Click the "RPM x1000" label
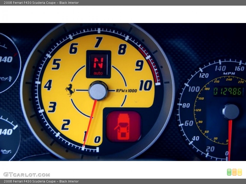The image size is (246, 184). click(x=126, y=90)
